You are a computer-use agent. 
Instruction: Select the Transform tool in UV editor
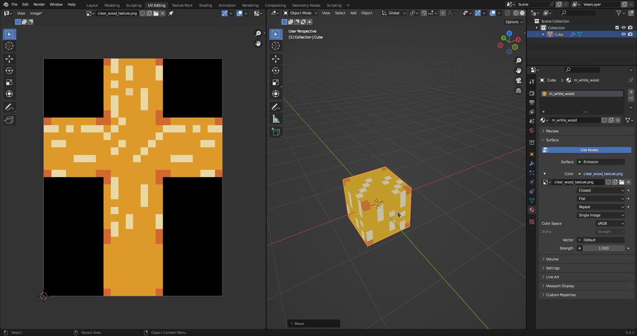point(9,94)
